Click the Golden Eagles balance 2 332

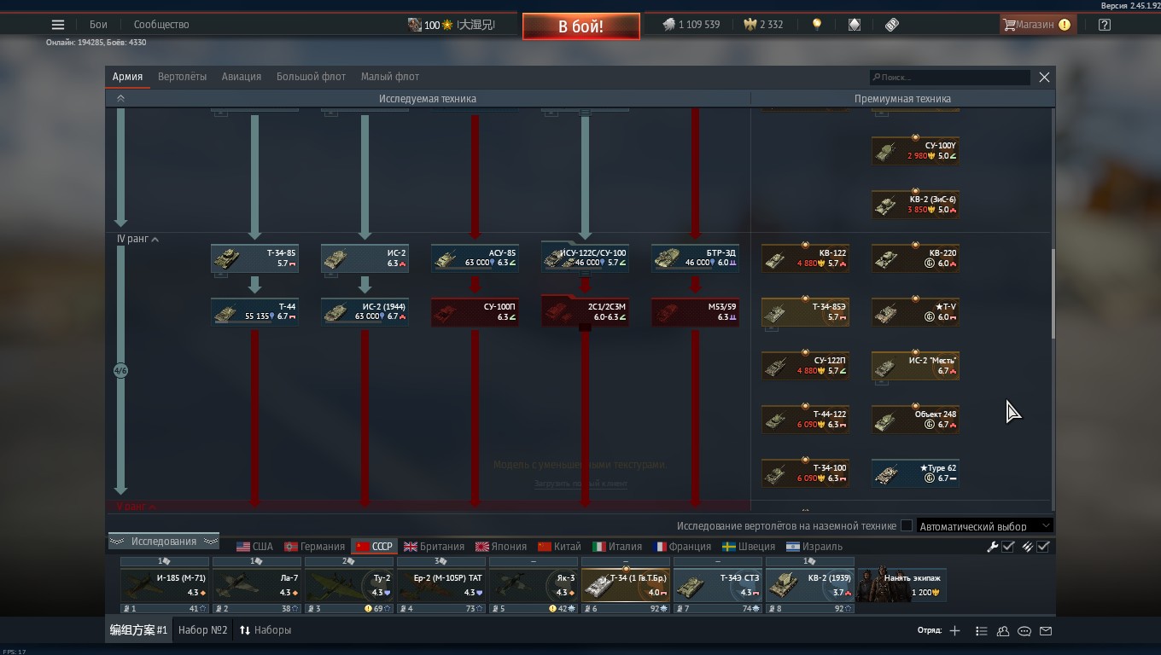pos(763,25)
